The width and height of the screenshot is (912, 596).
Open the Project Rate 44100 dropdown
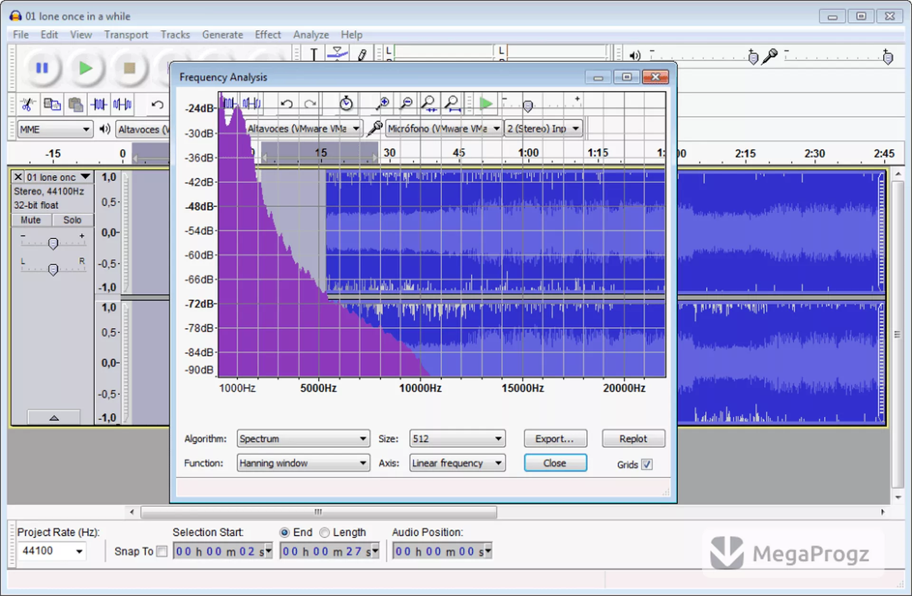pyautogui.click(x=51, y=551)
